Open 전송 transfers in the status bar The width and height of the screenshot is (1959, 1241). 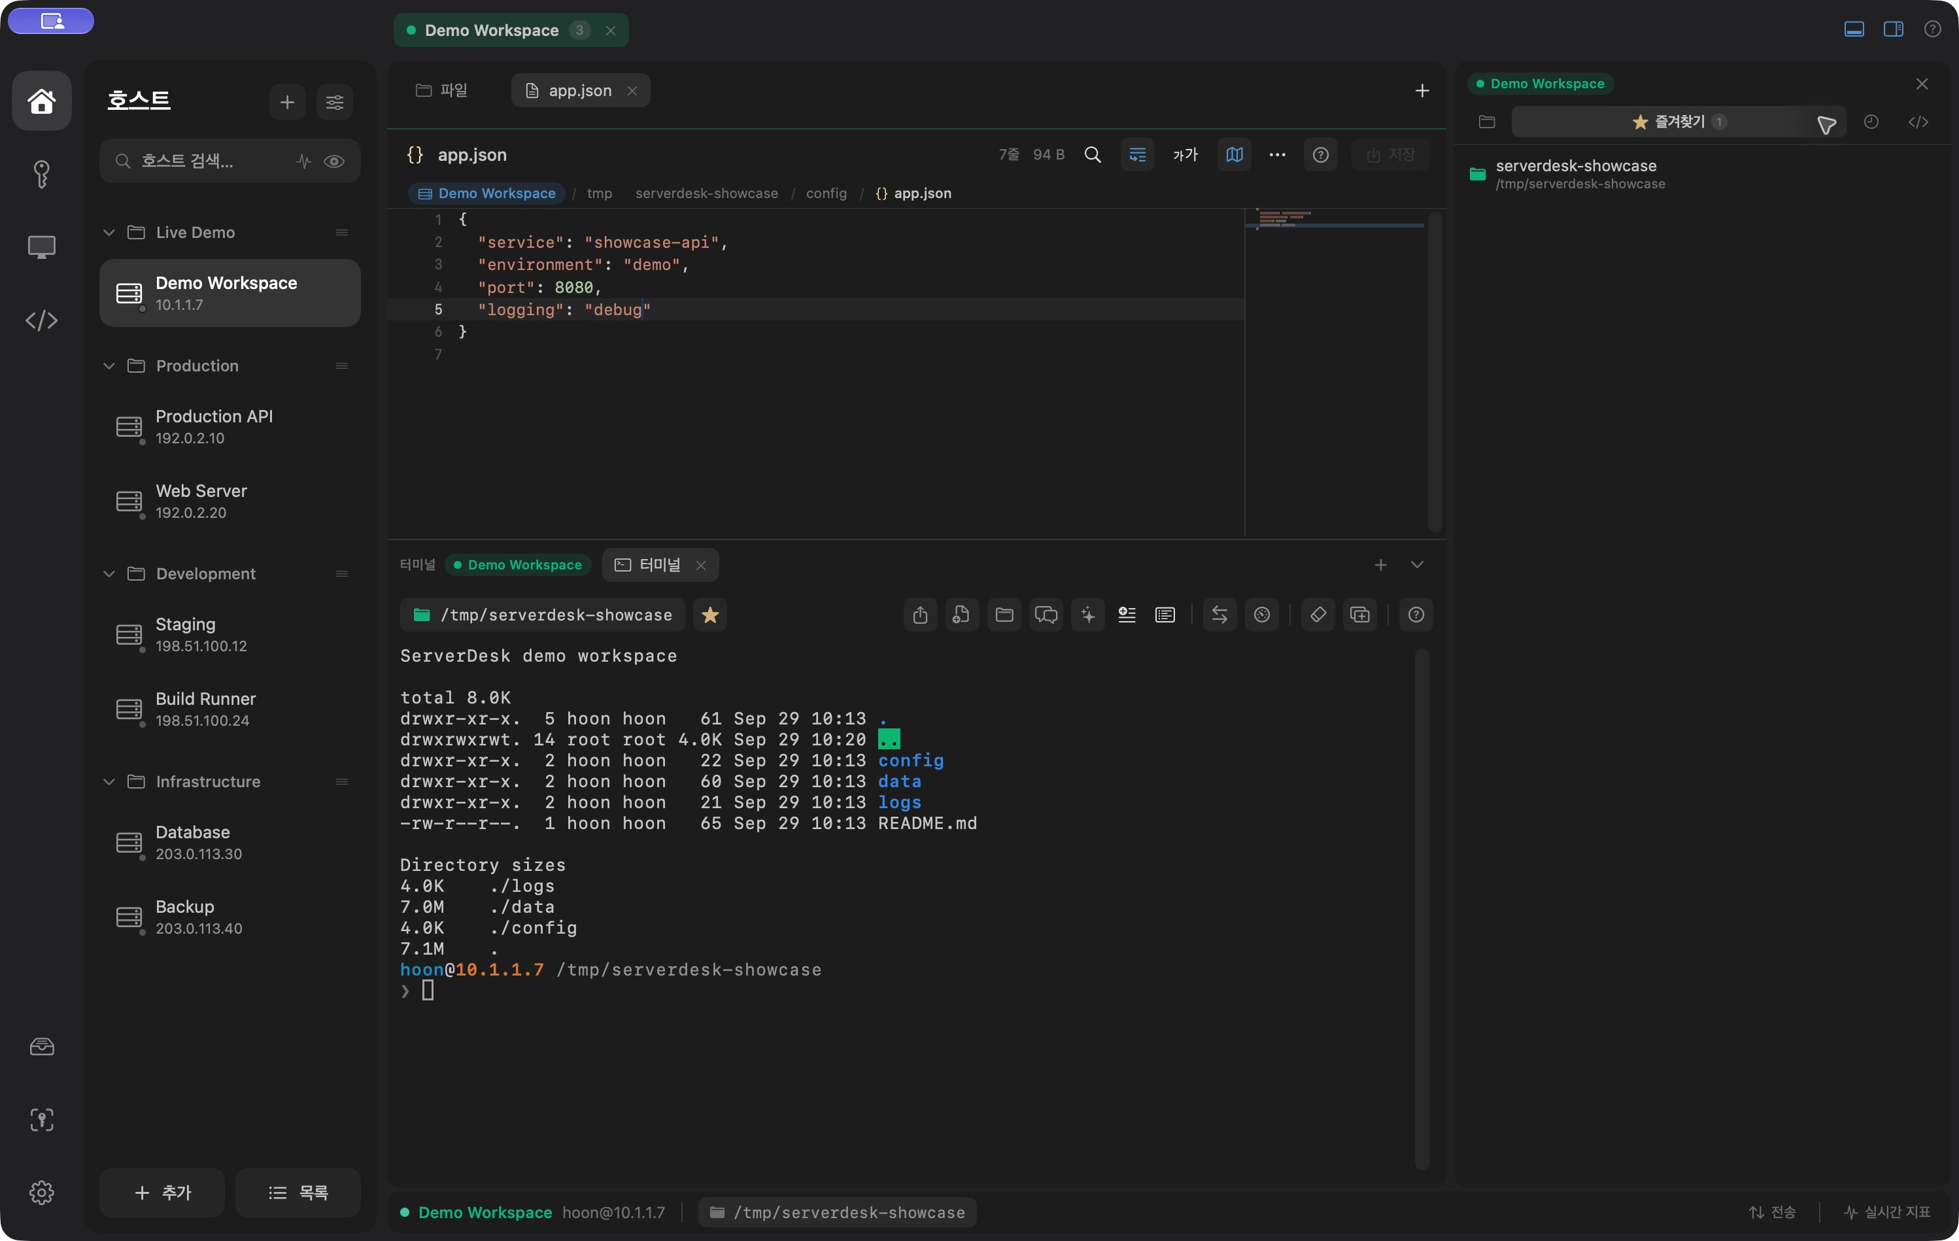(x=1773, y=1212)
